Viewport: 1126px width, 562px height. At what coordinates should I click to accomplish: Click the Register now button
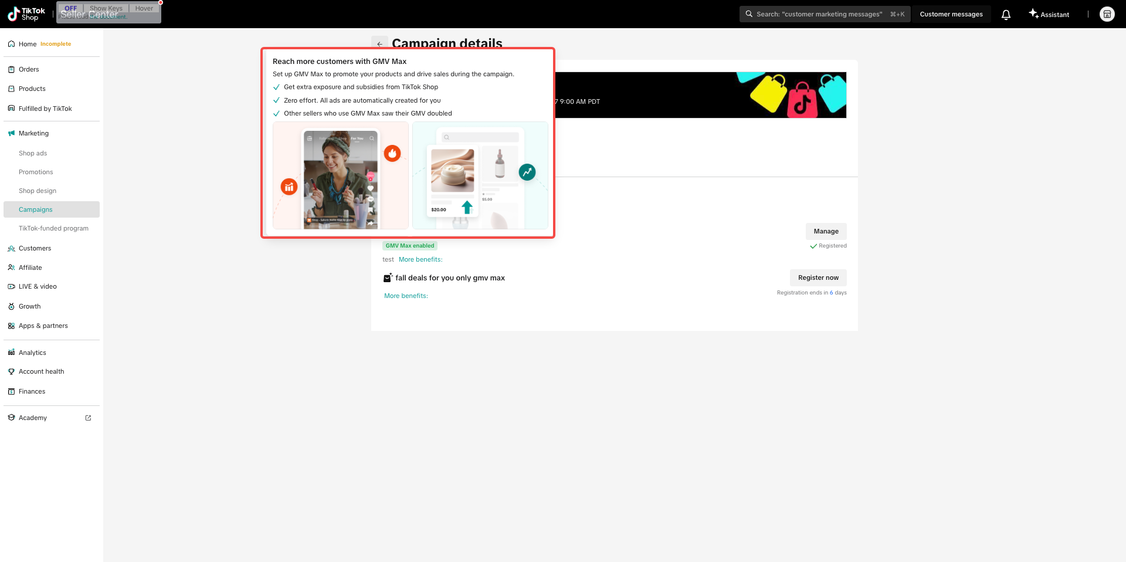[818, 277]
